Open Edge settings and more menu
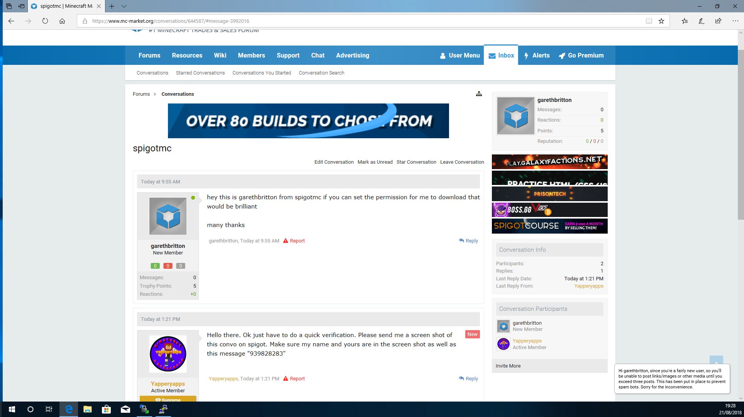Screen dimensions: 744x417 click(735, 21)
